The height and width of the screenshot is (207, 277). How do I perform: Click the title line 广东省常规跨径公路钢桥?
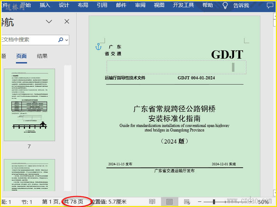tap(175, 109)
